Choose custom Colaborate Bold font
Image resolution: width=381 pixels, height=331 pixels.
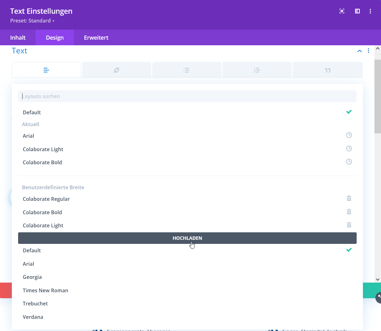point(187,212)
